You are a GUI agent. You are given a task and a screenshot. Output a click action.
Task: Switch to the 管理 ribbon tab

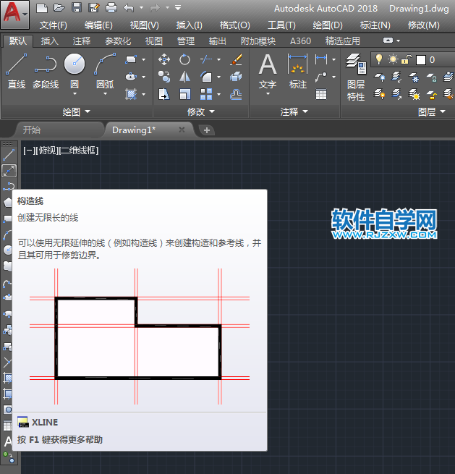[x=185, y=41]
